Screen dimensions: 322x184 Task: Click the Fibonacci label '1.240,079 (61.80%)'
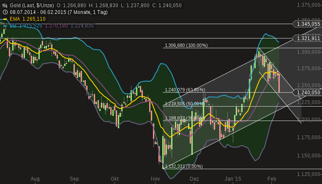(x=185, y=90)
